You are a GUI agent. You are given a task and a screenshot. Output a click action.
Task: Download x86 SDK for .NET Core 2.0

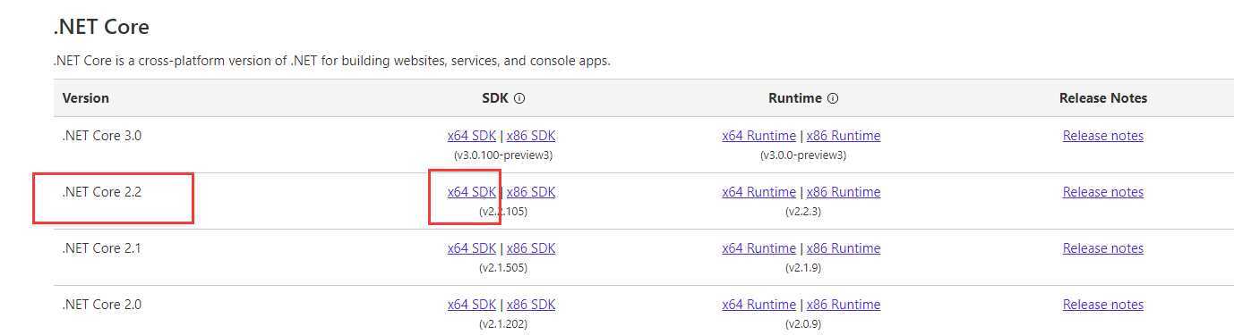coord(531,305)
